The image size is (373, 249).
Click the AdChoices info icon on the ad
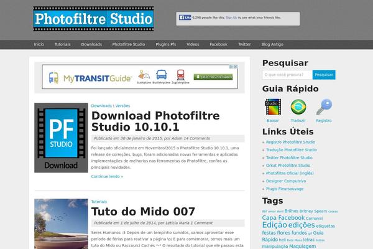click(x=231, y=67)
